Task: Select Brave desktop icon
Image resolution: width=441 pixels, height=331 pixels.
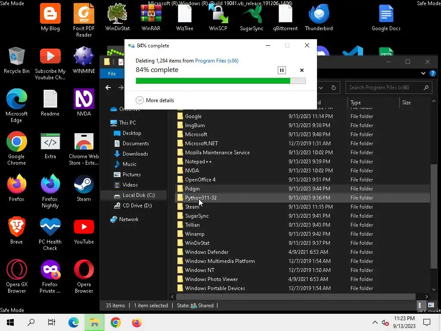Action: pyautogui.click(x=17, y=231)
